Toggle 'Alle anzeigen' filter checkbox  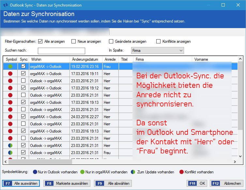pyautogui.click(x=40, y=41)
